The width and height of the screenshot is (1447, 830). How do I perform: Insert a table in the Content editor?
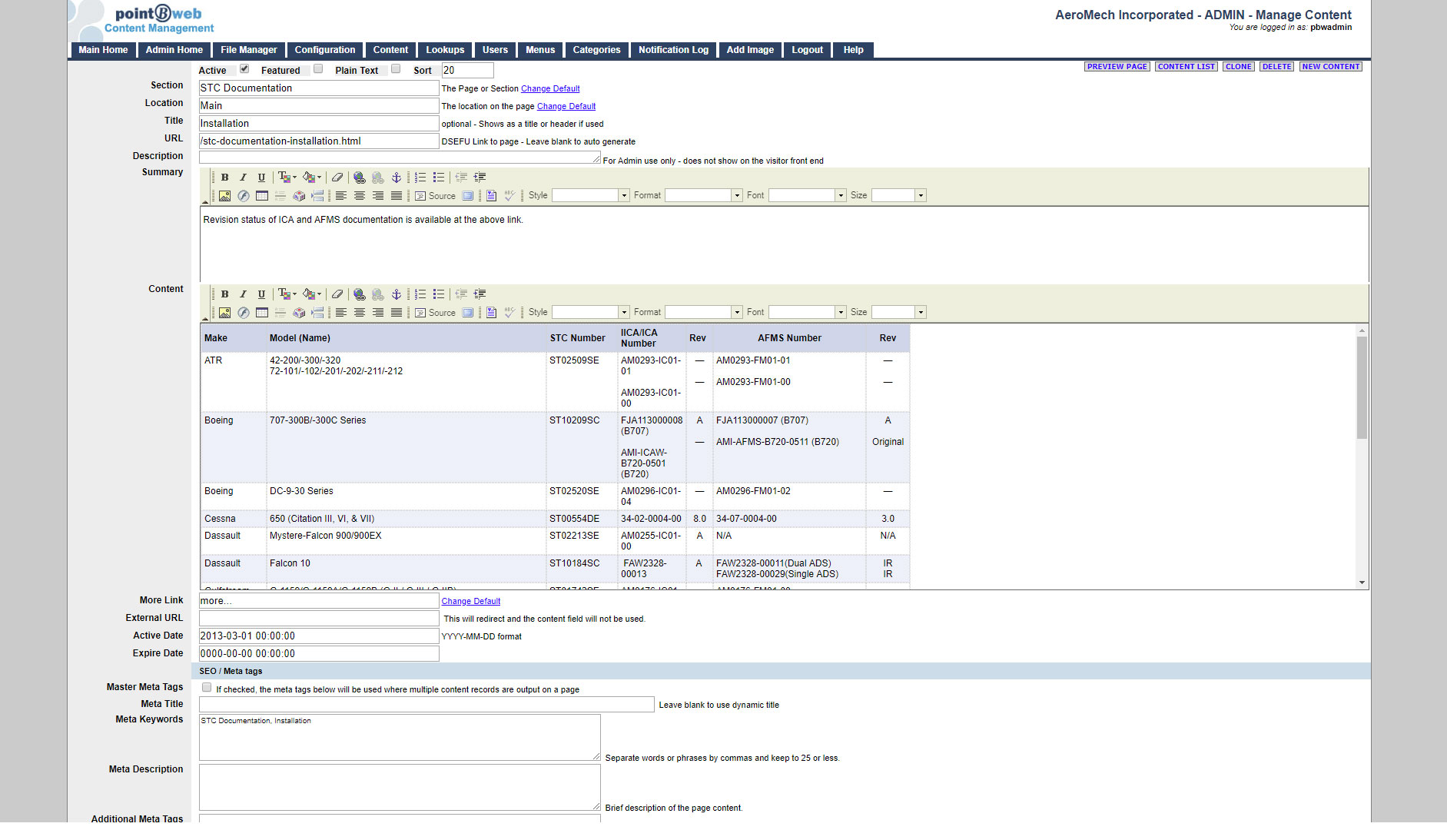coord(262,313)
